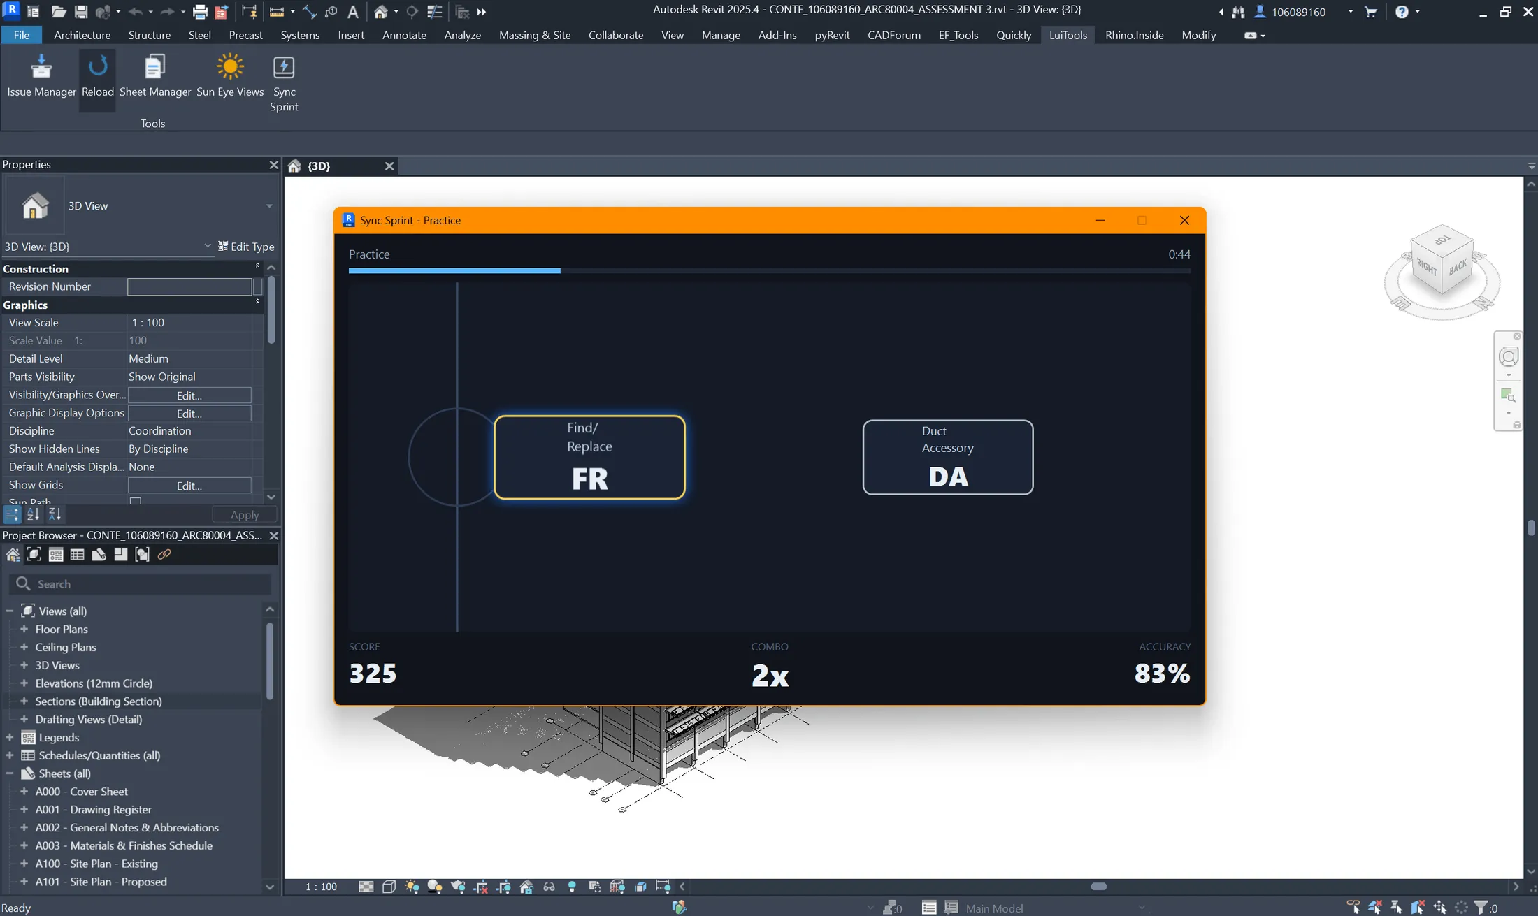Click the Sheets icon in Project Browser toolbar

coord(99,555)
